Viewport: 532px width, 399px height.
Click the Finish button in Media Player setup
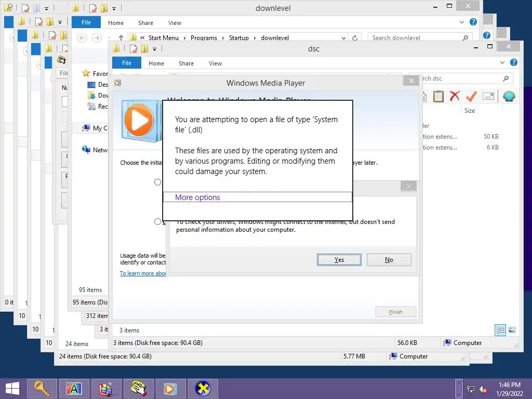395,312
